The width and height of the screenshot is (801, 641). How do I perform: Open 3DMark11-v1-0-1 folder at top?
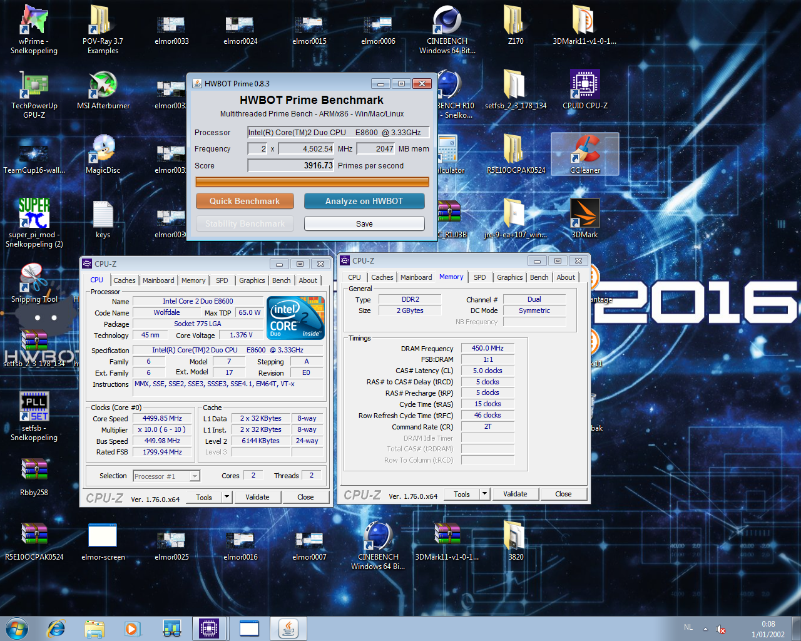click(584, 19)
